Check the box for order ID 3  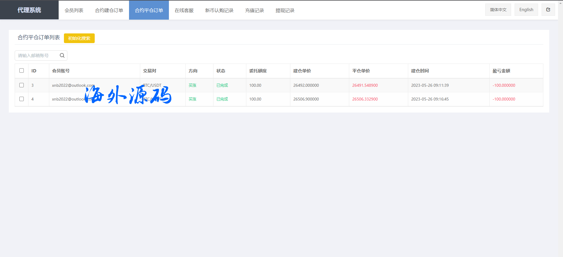point(21,85)
